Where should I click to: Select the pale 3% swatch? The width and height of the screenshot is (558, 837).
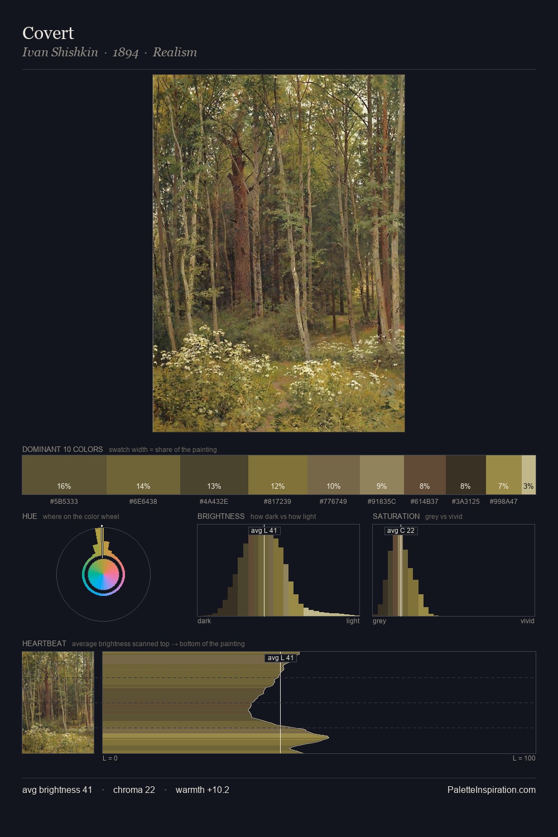point(528,475)
